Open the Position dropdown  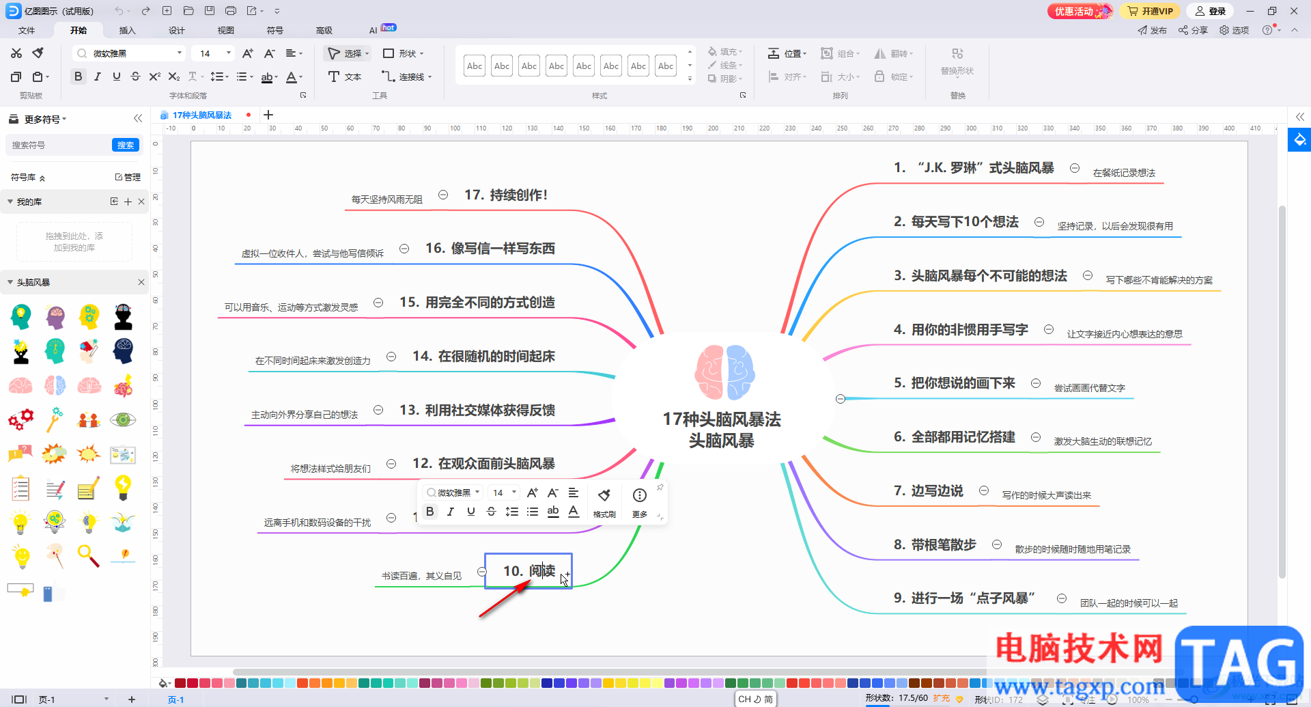pyautogui.click(x=787, y=53)
